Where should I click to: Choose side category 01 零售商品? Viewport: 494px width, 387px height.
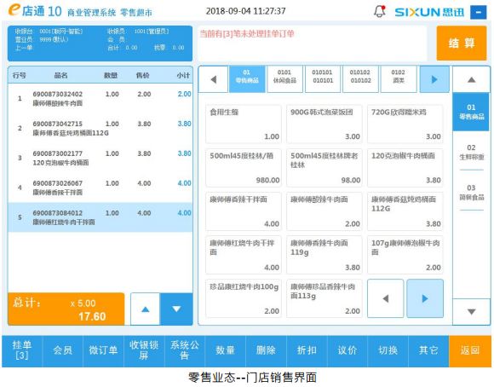[471, 112]
